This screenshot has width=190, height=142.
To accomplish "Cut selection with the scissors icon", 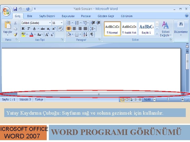I will pos(15,23).
